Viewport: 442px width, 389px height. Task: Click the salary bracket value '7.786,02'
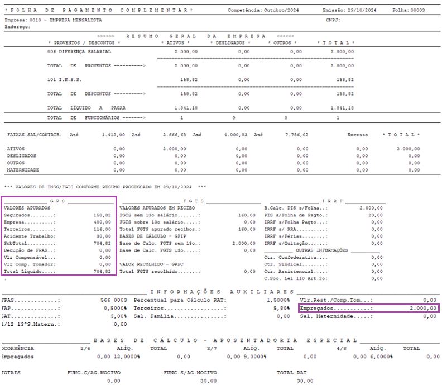[x=296, y=135]
